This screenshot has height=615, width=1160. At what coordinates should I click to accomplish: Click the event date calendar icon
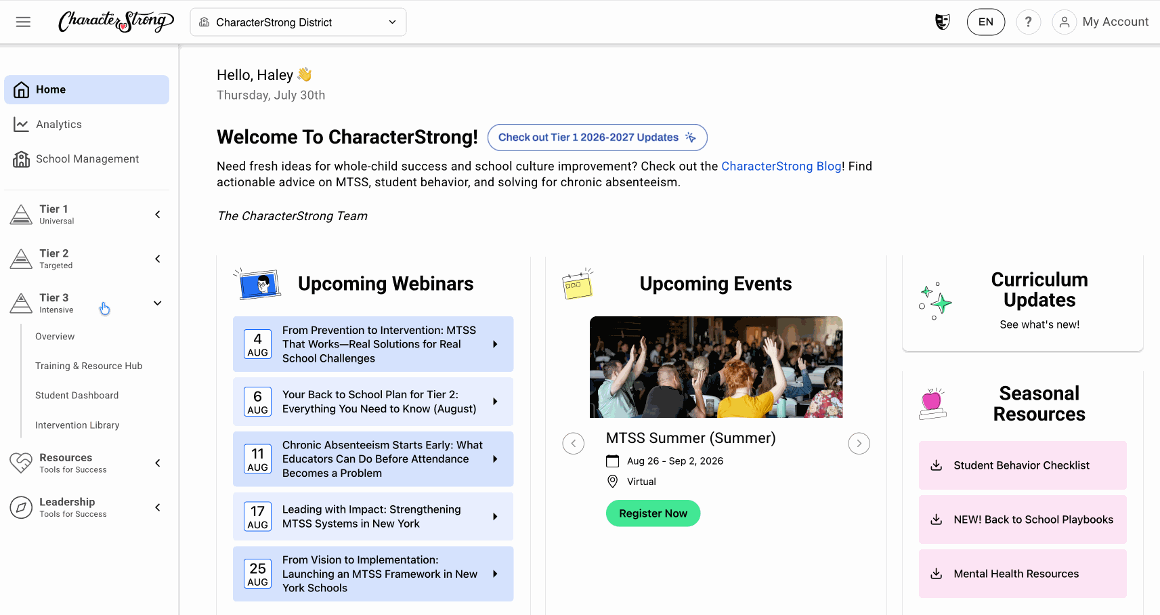click(612, 461)
